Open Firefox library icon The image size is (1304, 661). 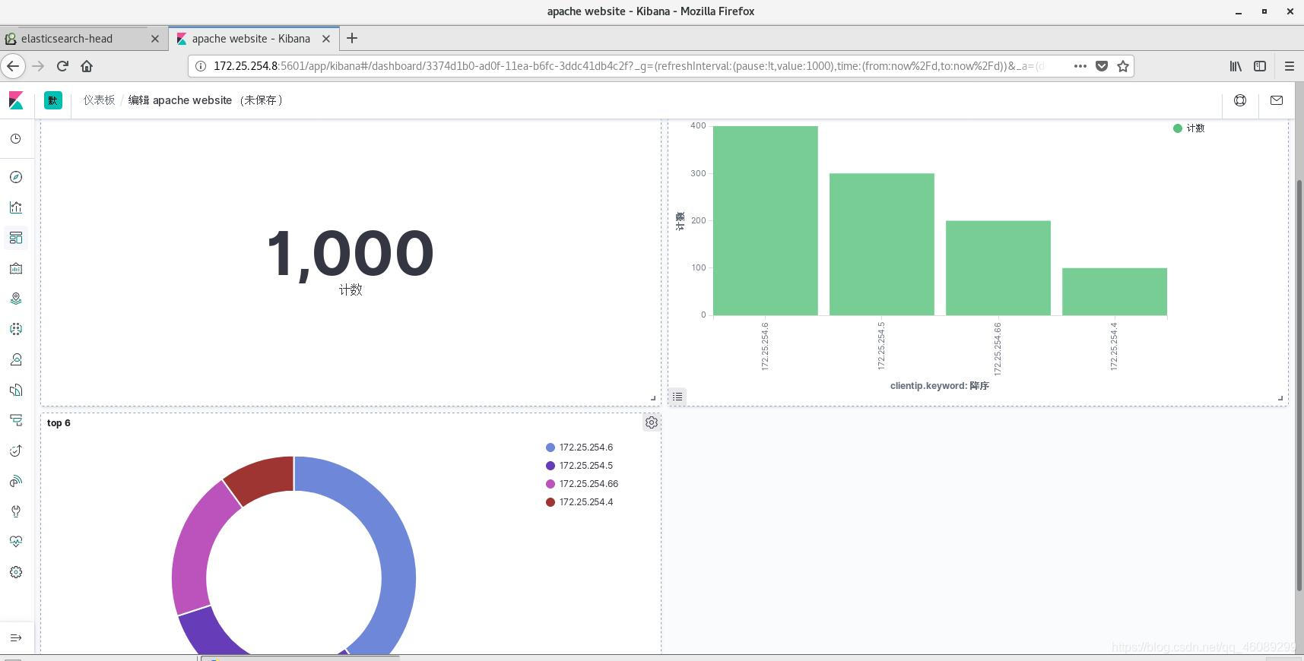point(1236,66)
